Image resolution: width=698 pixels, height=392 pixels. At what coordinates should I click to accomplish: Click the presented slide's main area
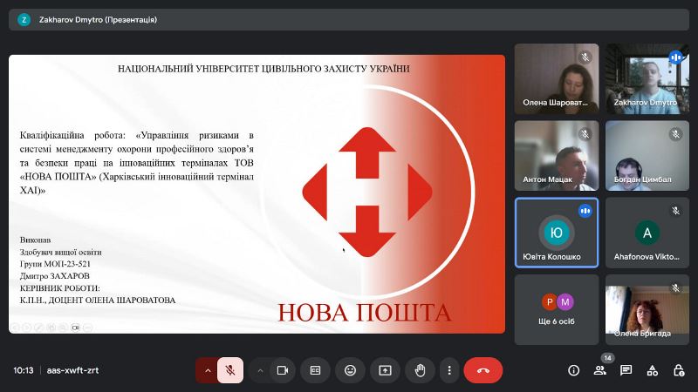click(257, 194)
